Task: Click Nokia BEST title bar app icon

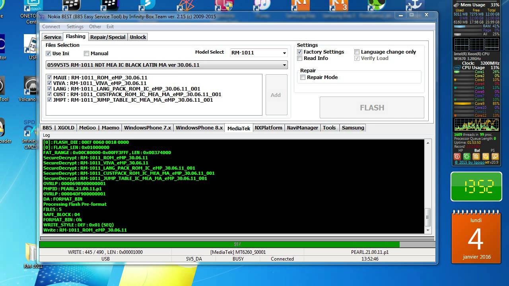Action: click(x=43, y=16)
